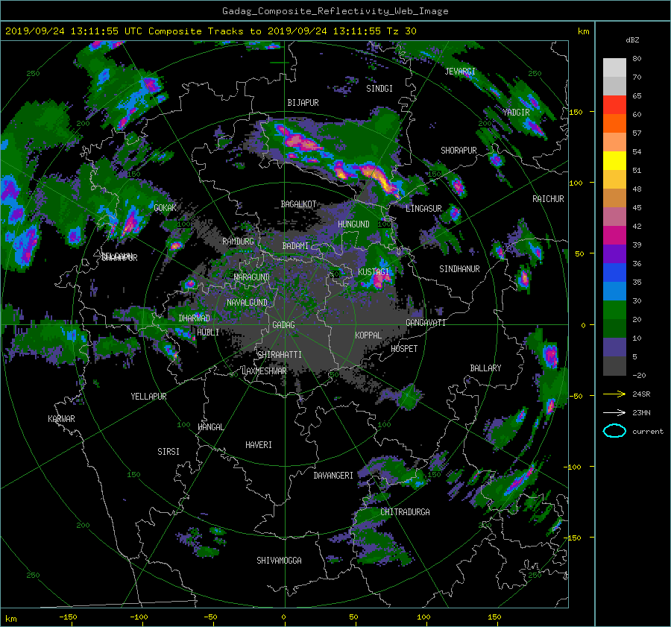Screen dimensions: 671x627
Task: Click the 150 km right axis tick label
Action: [x=576, y=112]
